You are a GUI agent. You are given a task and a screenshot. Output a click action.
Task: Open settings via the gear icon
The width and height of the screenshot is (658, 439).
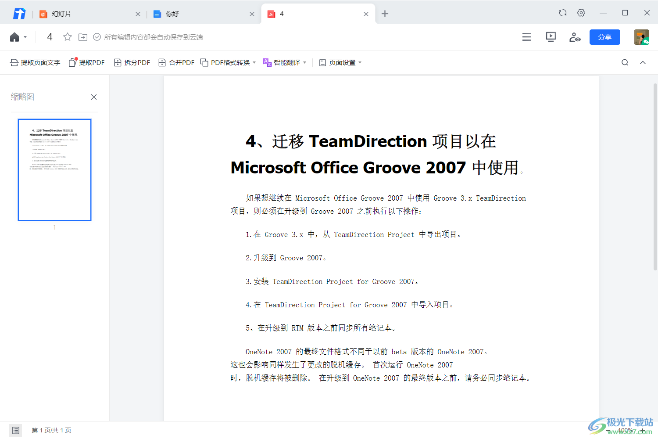click(x=581, y=13)
